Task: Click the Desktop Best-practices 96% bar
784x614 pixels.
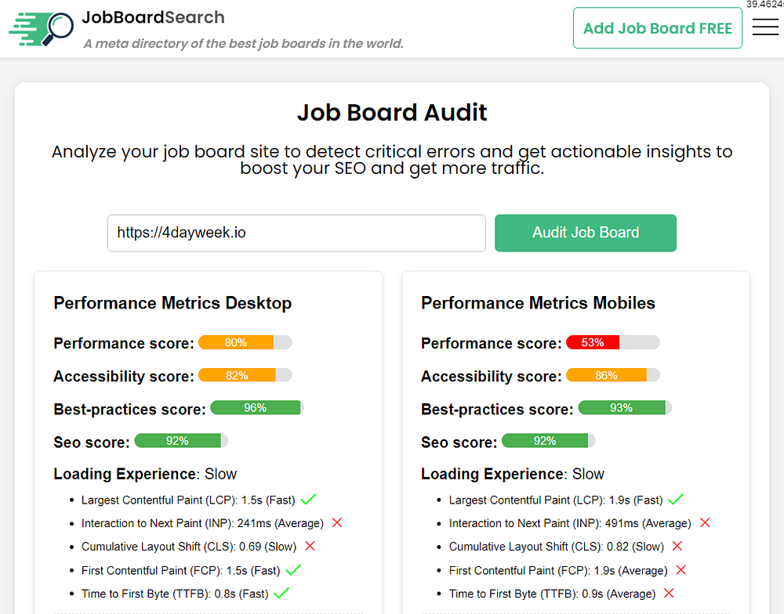Action: click(x=256, y=408)
